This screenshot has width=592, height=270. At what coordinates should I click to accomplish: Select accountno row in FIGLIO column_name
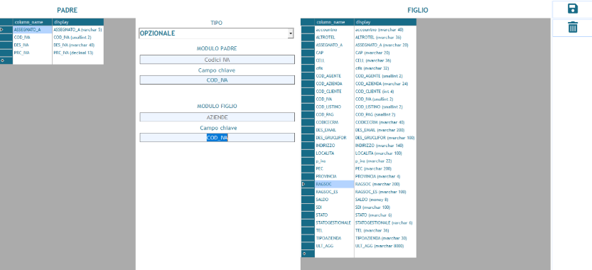coord(335,29)
